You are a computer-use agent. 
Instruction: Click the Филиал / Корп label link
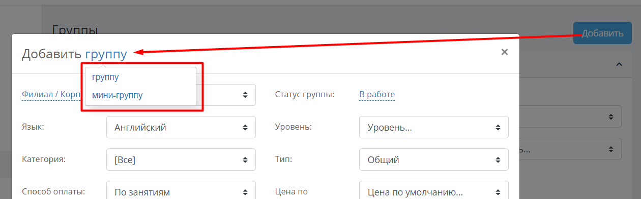click(x=51, y=94)
